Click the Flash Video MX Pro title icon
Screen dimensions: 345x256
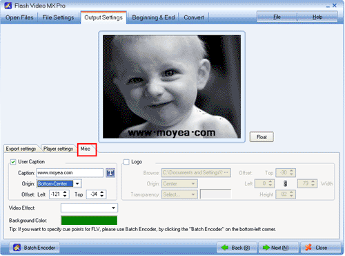click(x=8, y=6)
